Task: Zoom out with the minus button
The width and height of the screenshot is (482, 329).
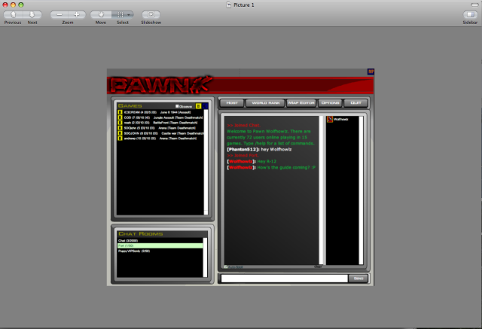Action: coord(59,14)
